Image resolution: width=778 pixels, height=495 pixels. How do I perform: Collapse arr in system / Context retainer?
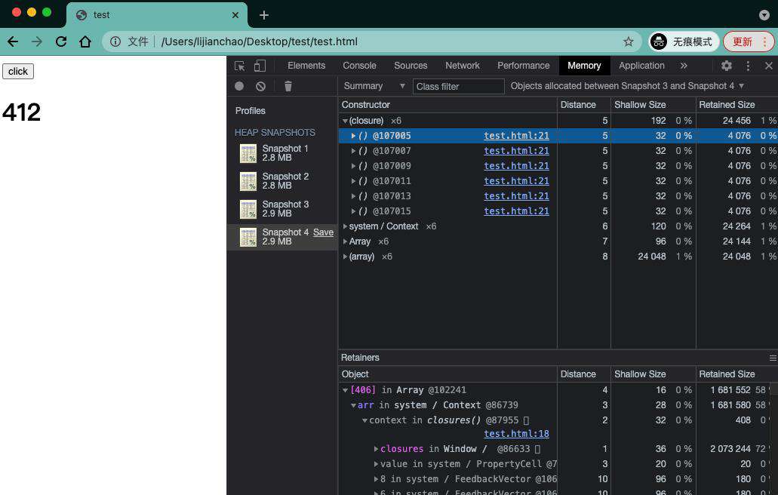pyautogui.click(x=353, y=405)
